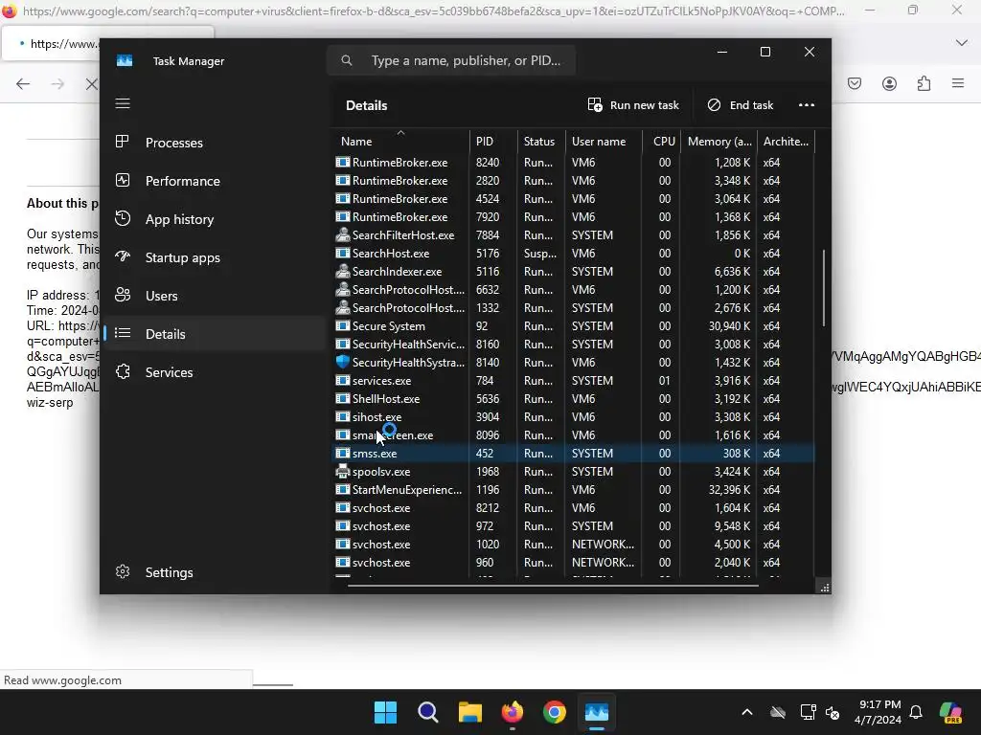Screen dimensions: 981x735
Task: Click the horizontal scrollbar under the list
Action: (553, 586)
